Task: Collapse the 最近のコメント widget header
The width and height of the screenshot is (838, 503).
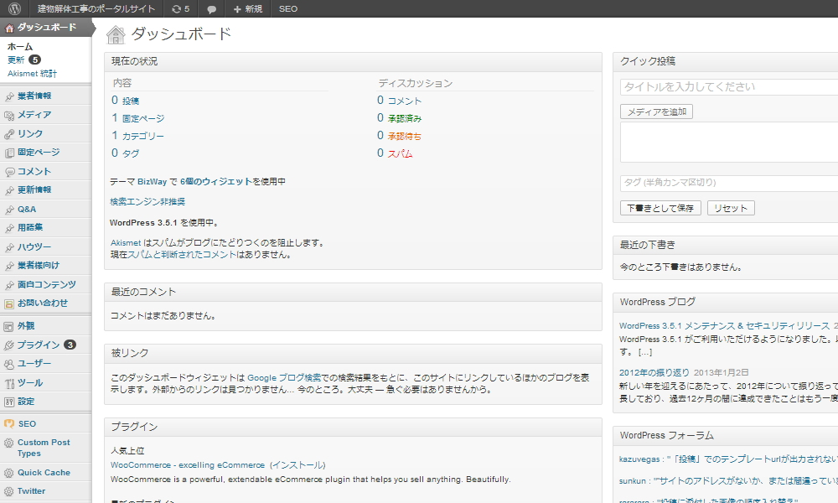Action: click(354, 293)
